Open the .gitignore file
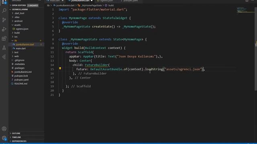257x144 pixels. pos(19,60)
